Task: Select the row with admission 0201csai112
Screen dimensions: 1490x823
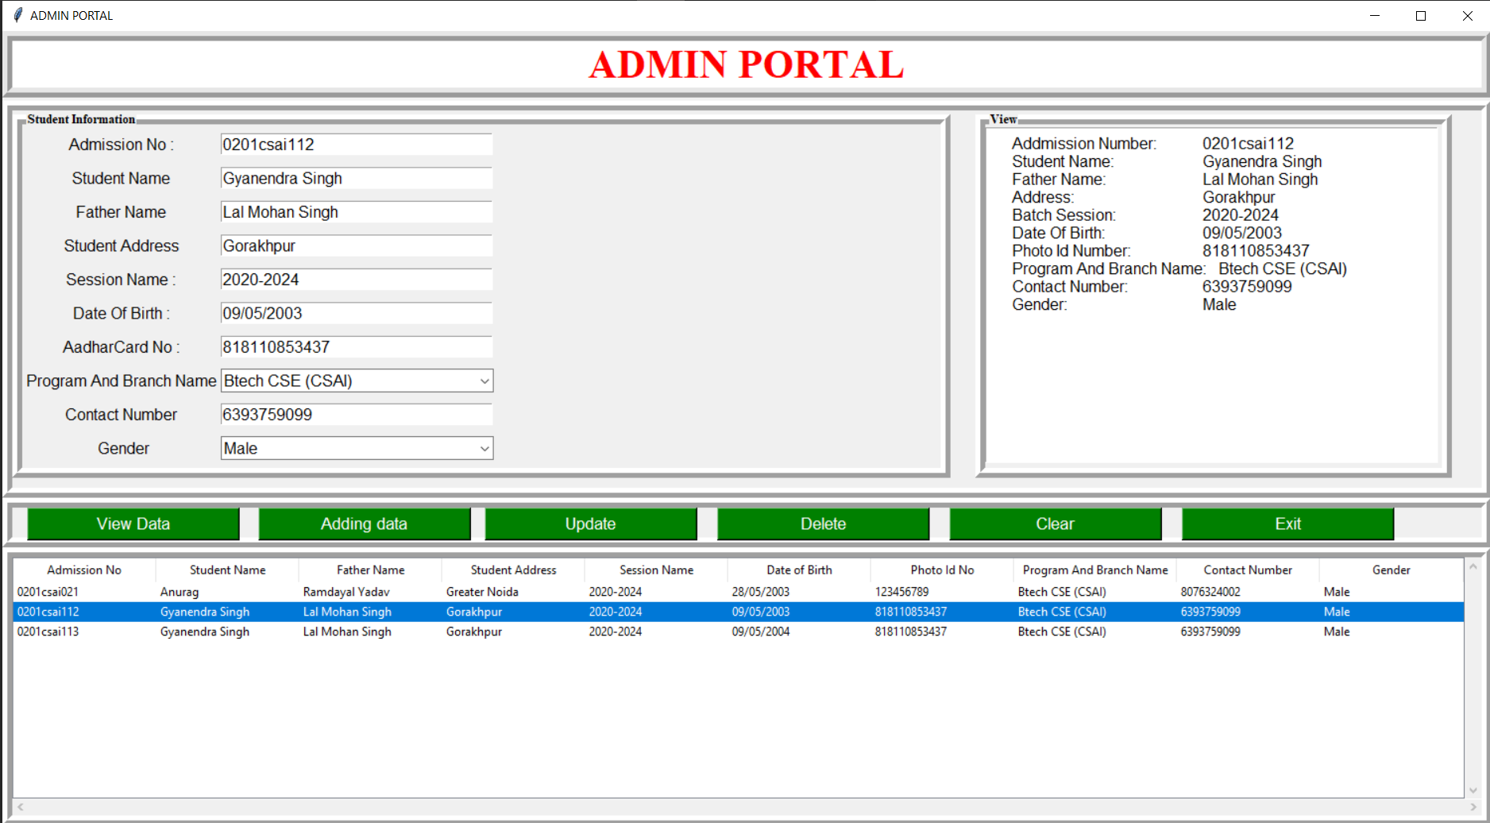Action: 739,612
